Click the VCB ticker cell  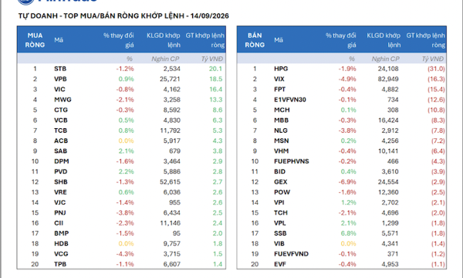(x=61, y=120)
